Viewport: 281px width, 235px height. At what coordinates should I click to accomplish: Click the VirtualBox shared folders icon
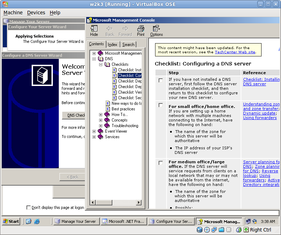221,230
